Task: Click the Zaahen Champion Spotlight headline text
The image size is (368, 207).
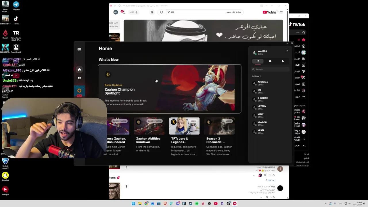Action: pyautogui.click(x=120, y=91)
